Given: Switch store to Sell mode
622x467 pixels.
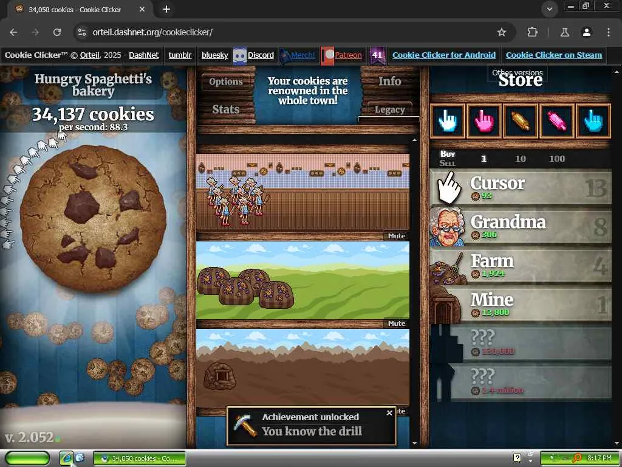Looking at the screenshot, I should pos(448,163).
